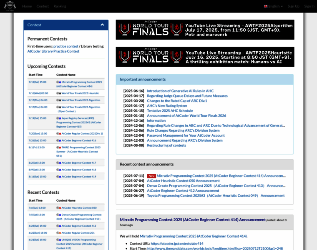Open AtCoder Beginner Contest 416

[x=79, y=140]
